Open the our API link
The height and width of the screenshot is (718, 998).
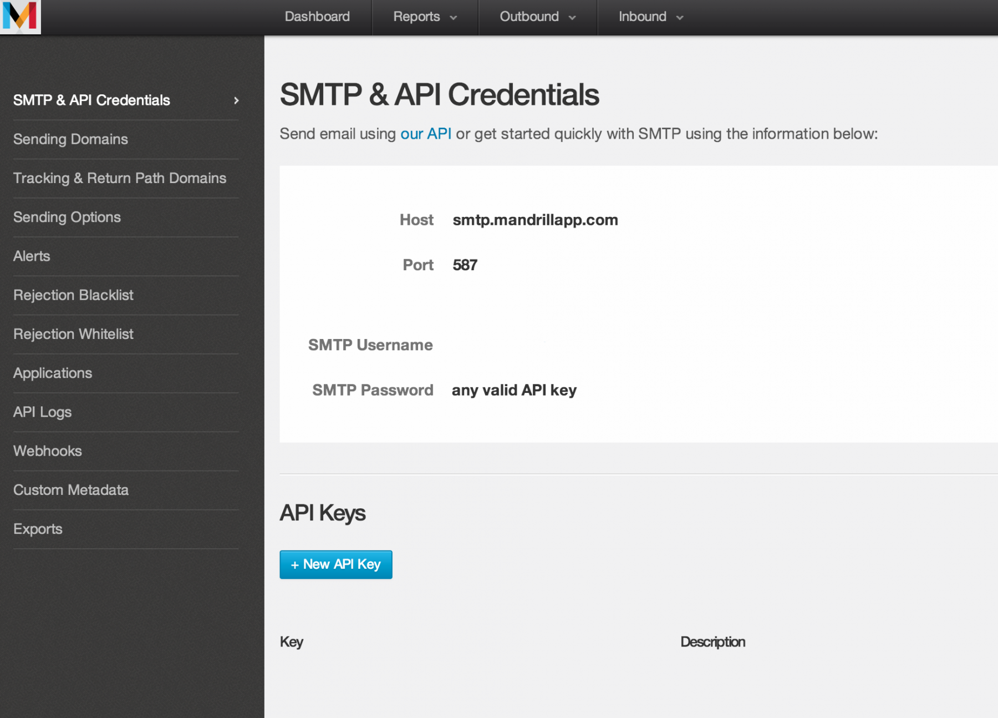426,133
